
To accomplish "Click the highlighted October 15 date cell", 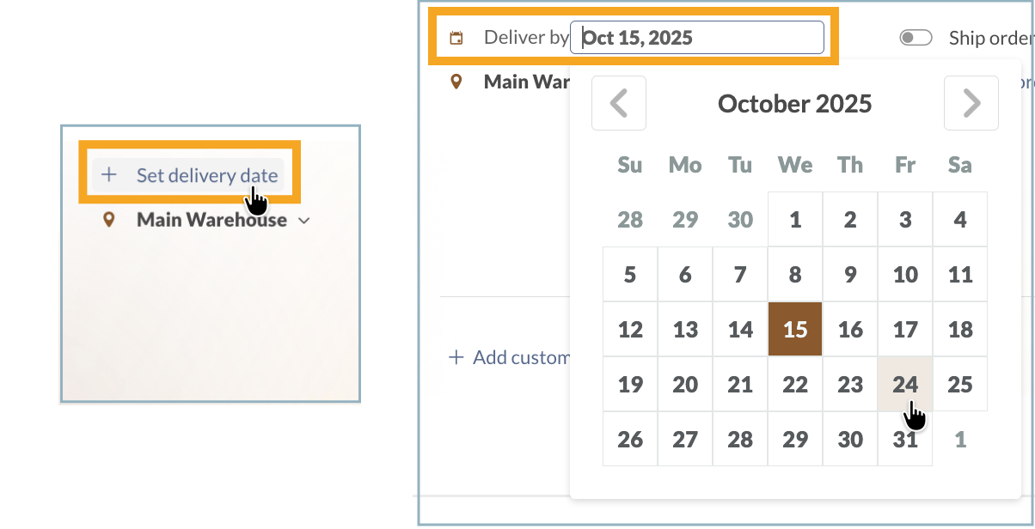I will [x=795, y=329].
